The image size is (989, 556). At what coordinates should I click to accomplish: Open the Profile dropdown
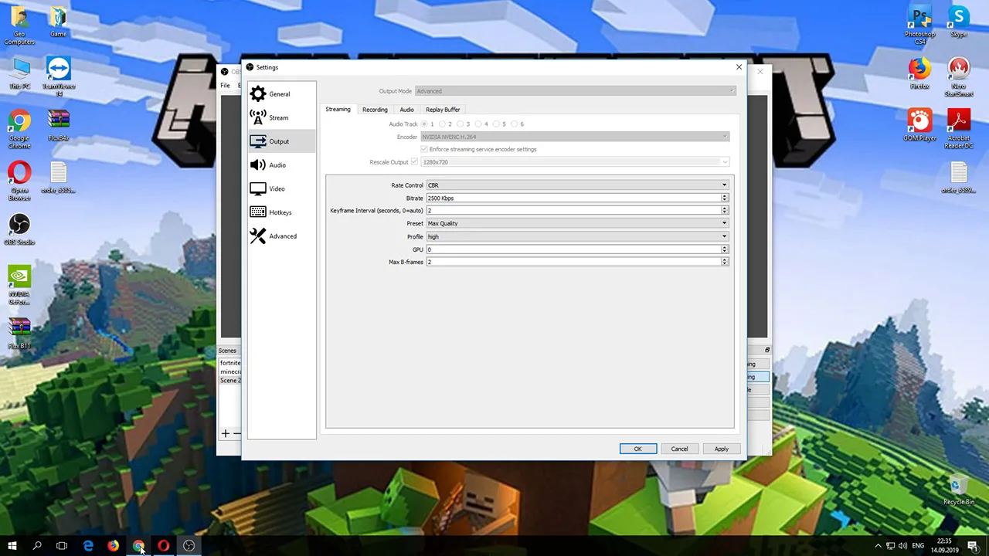point(577,236)
